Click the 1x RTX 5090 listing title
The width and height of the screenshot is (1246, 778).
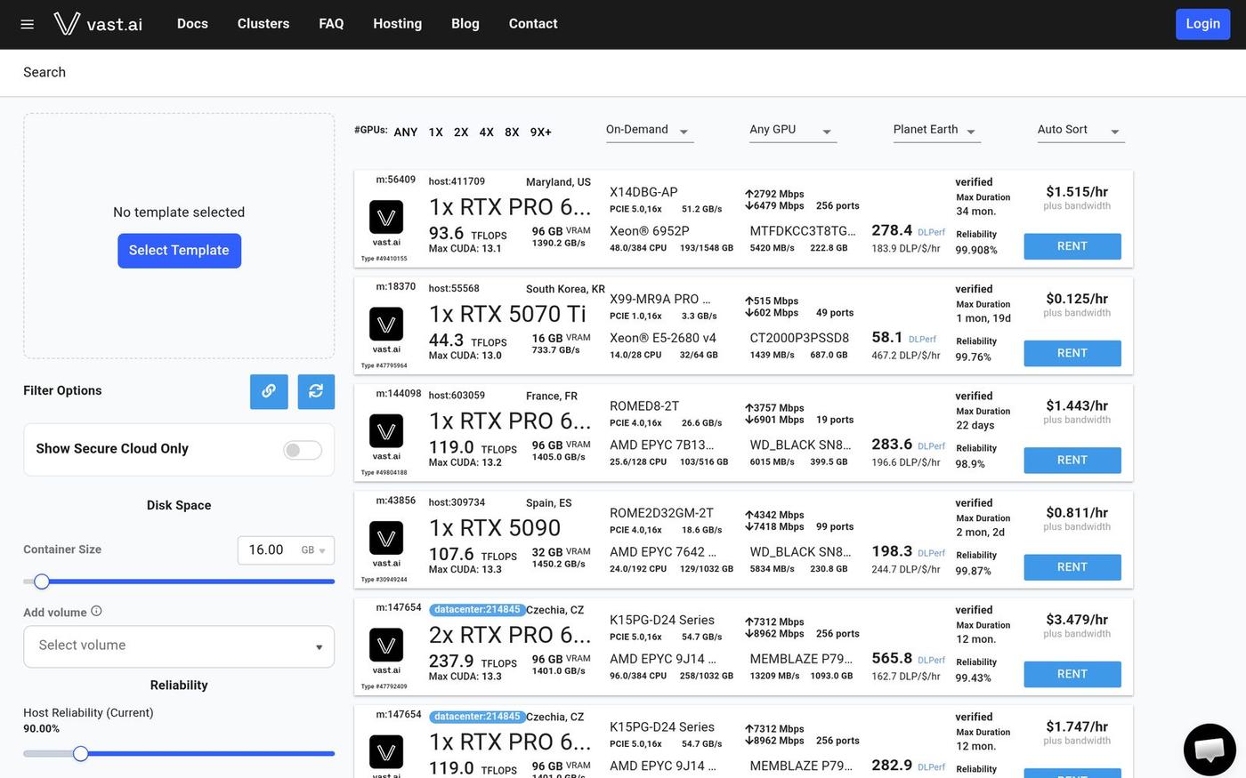click(495, 528)
